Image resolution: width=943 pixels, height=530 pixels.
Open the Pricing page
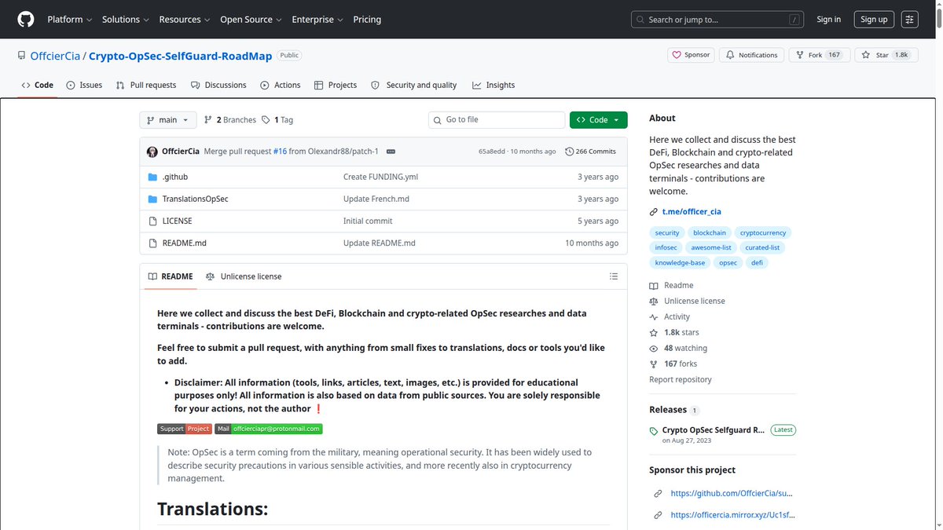click(x=367, y=20)
